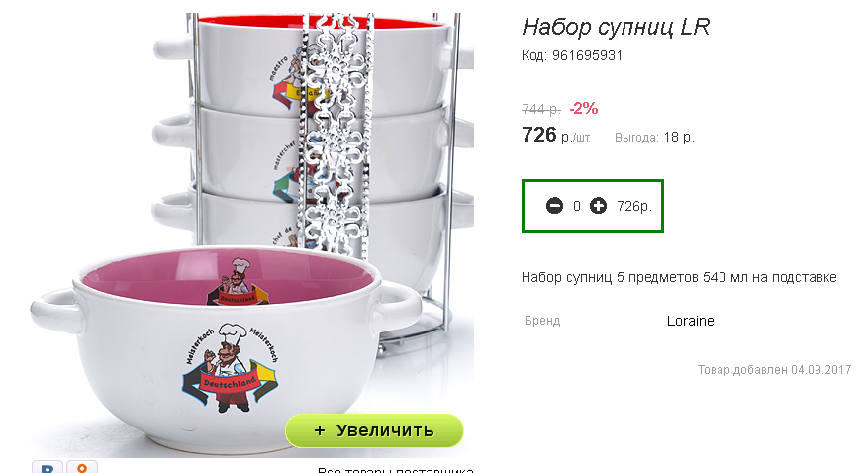Screen dimensions: 864x473
Task: Share the product via the VK icon
Action: (48, 467)
